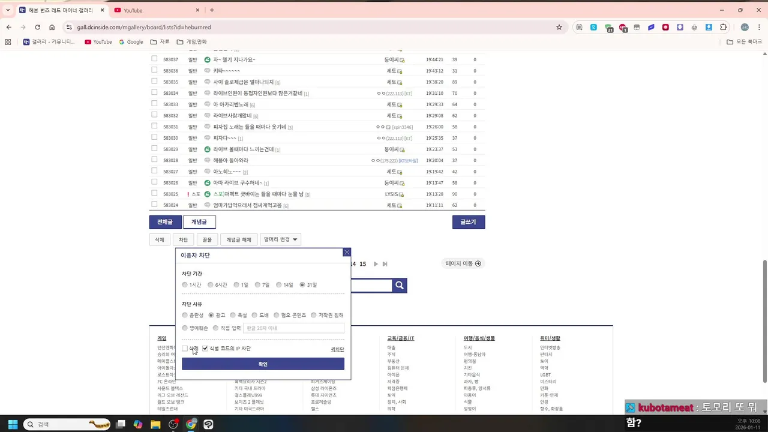The width and height of the screenshot is (768, 432).
Task: Go to page 15
Action: 362,264
